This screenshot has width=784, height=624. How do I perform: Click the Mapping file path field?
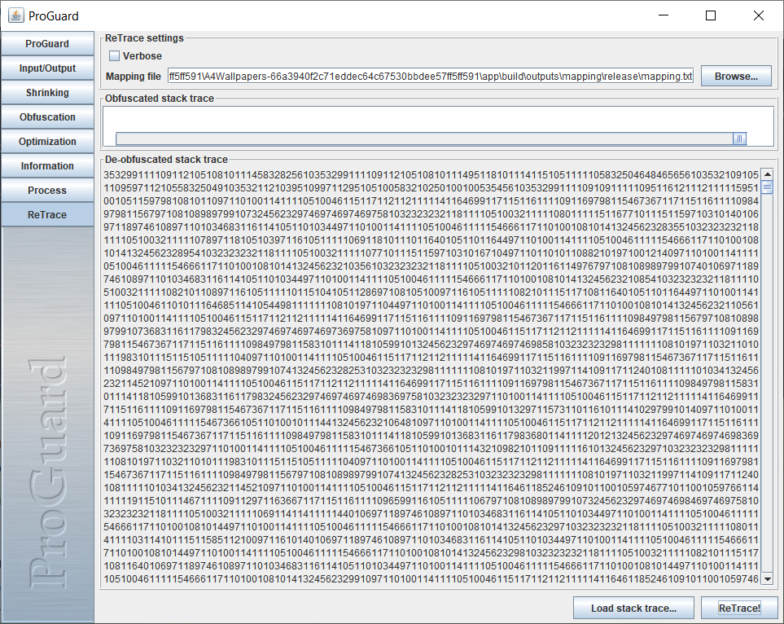pyautogui.click(x=431, y=77)
